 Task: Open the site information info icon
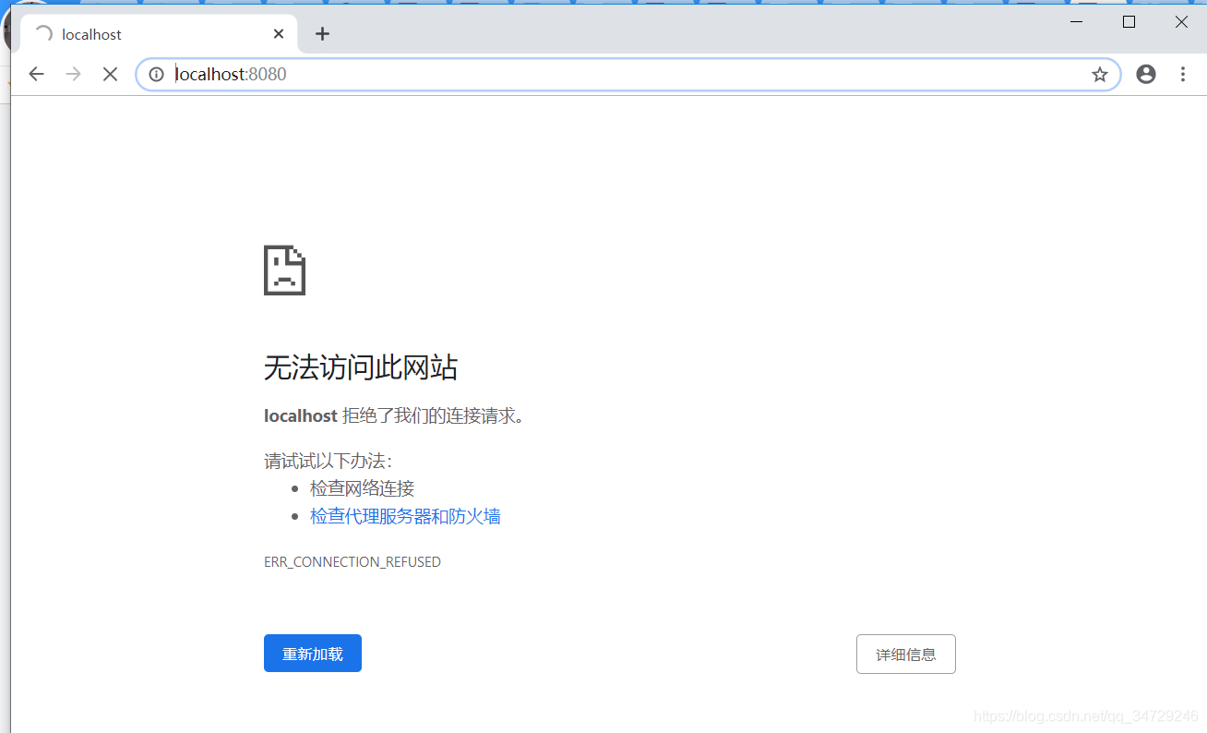point(155,74)
